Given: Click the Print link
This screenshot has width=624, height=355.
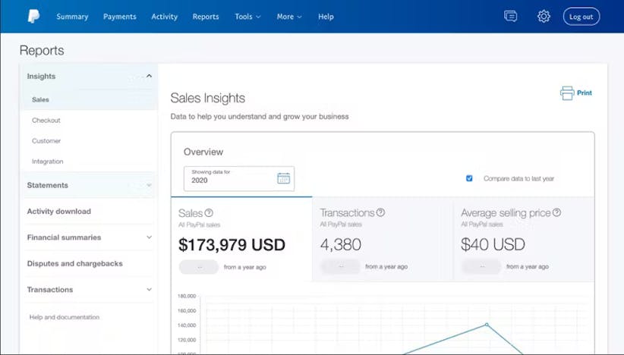Looking at the screenshot, I should 585,93.
